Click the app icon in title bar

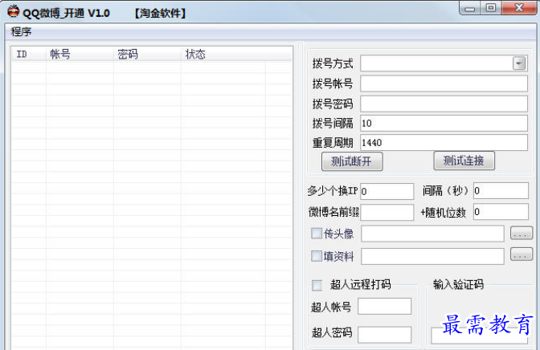(x=14, y=11)
